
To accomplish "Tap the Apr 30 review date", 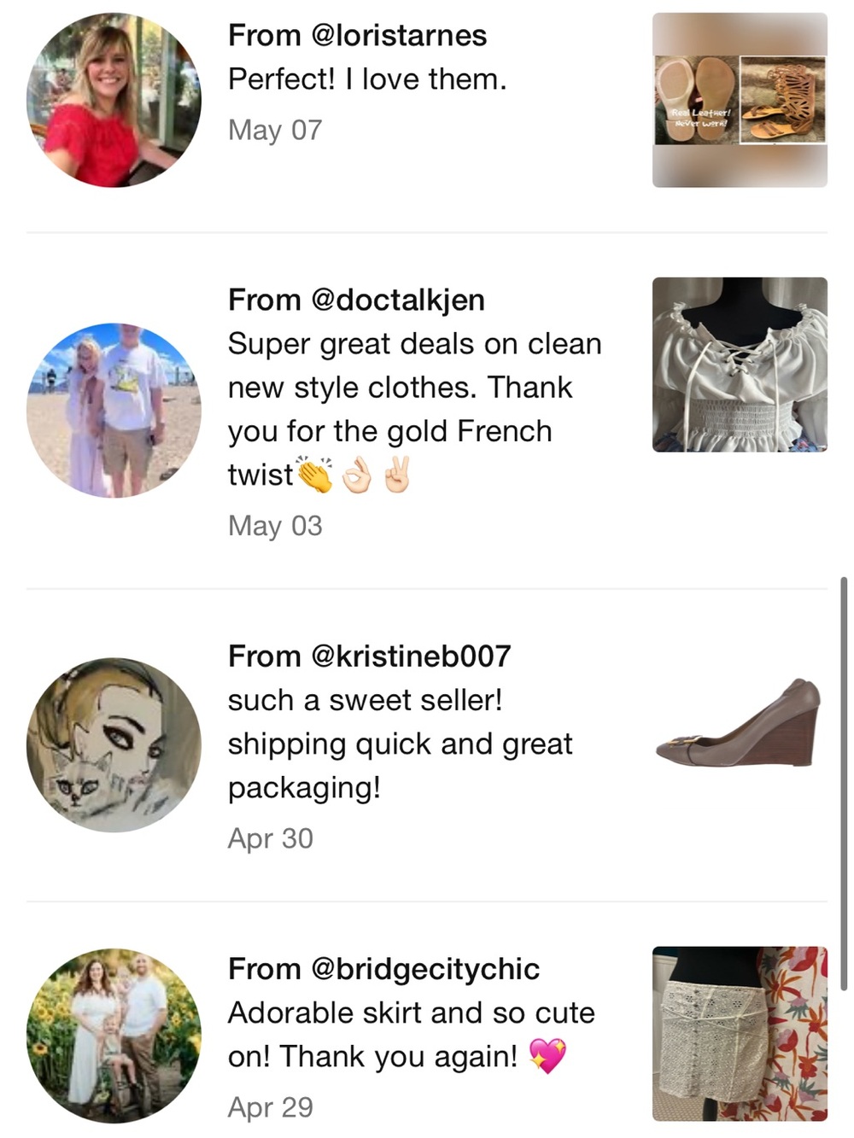I will click(x=271, y=838).
